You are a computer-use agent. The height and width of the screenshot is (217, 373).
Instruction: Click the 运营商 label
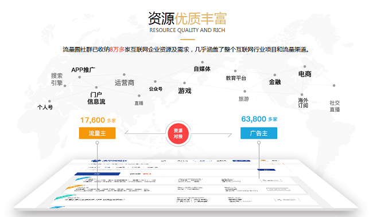click(x=125, y=83)
